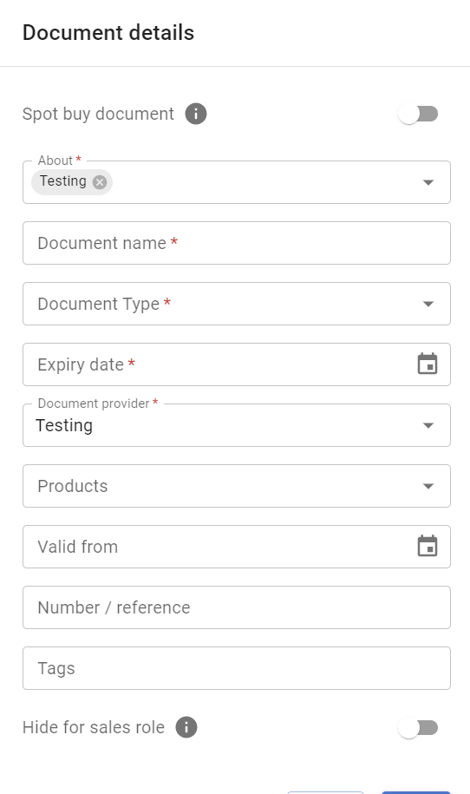
Task: Expand the Document provider dropdown arrow
Action: pos(428,425)
